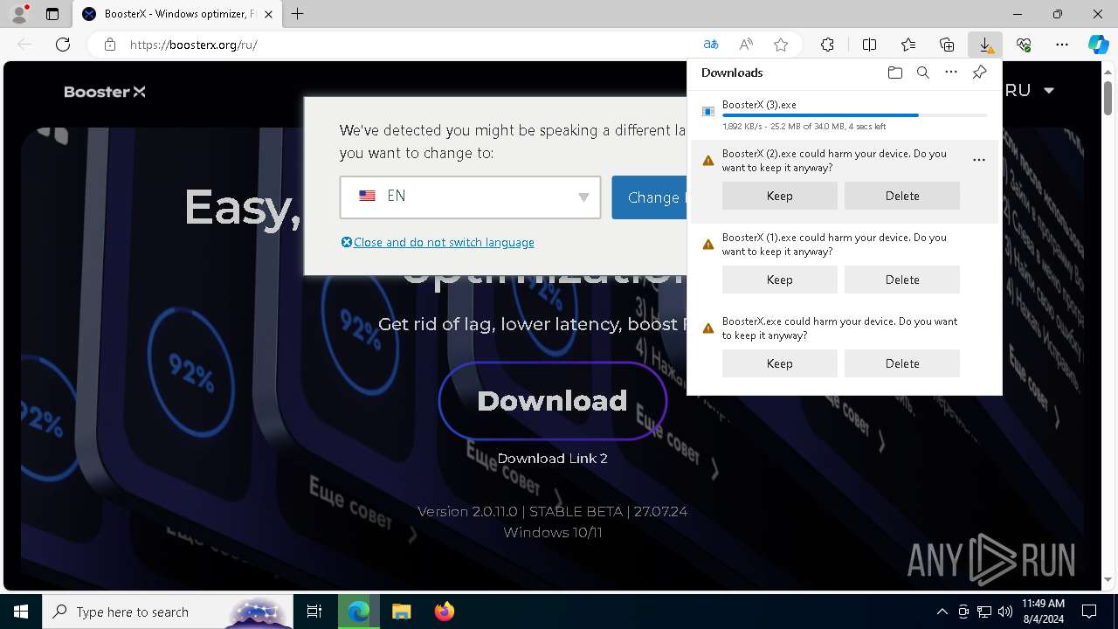This screenshot has height=629, width=1118.
Task: Open the translate page icon
Action: tap(711, 45)
